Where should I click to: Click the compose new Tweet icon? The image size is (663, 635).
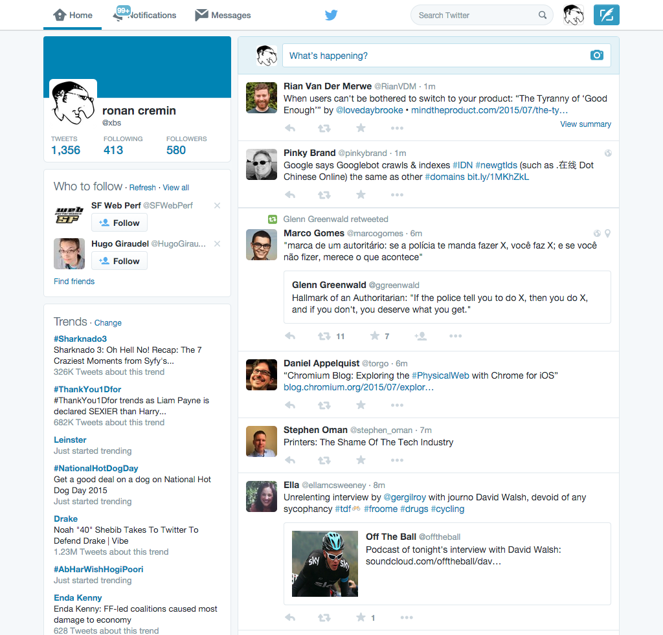pos(606,15)
